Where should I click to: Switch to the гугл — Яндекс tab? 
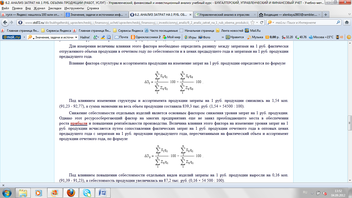32,15
